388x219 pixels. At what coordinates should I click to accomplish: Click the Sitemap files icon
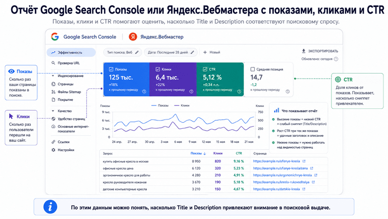pos(53,92)
